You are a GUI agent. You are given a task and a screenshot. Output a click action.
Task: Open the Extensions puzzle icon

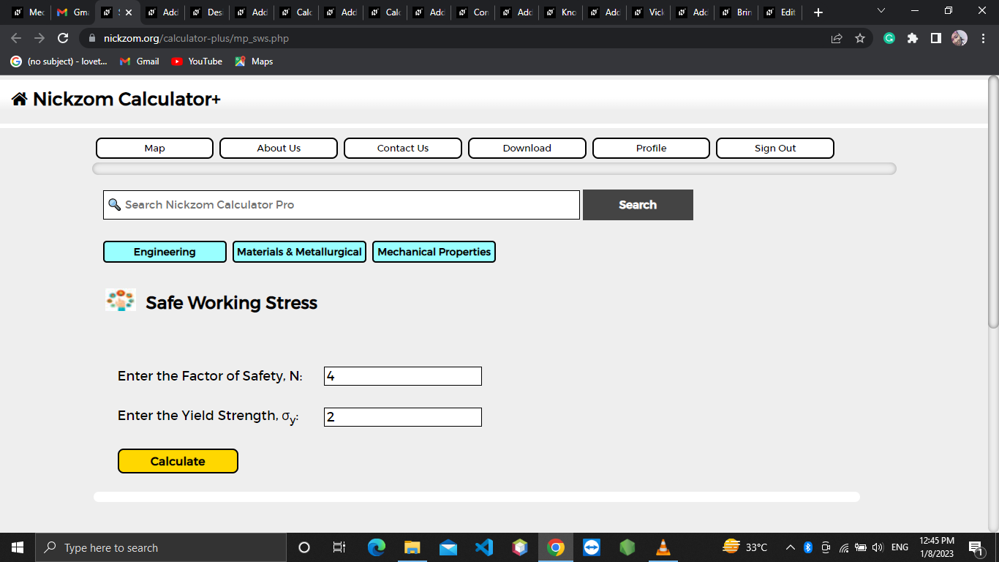pos(913,38)
